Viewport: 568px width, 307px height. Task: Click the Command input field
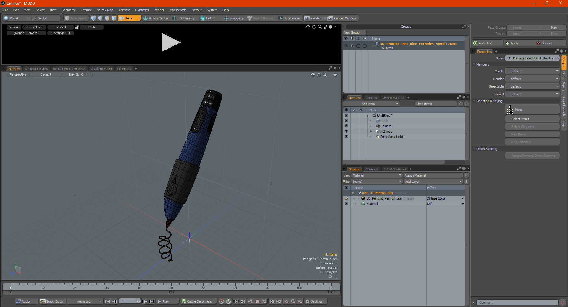[x=517, y=303]
